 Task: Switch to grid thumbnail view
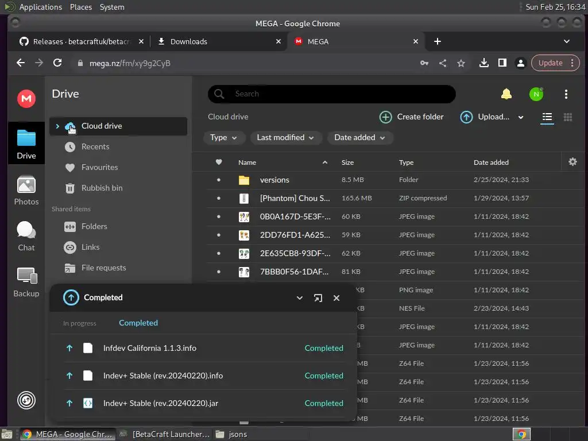(568, 117)
